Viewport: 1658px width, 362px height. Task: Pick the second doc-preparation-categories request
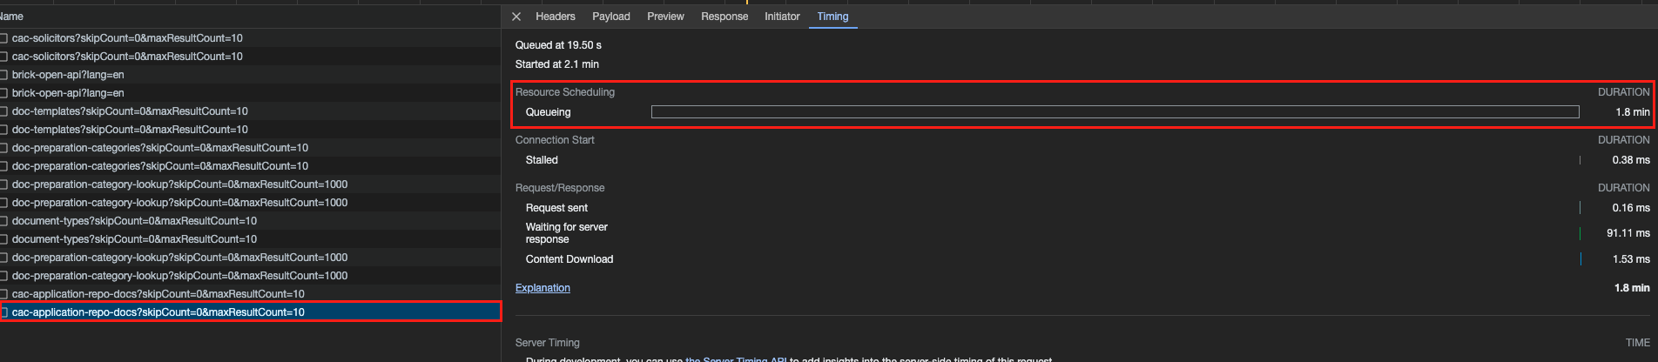tap(160, 166)
